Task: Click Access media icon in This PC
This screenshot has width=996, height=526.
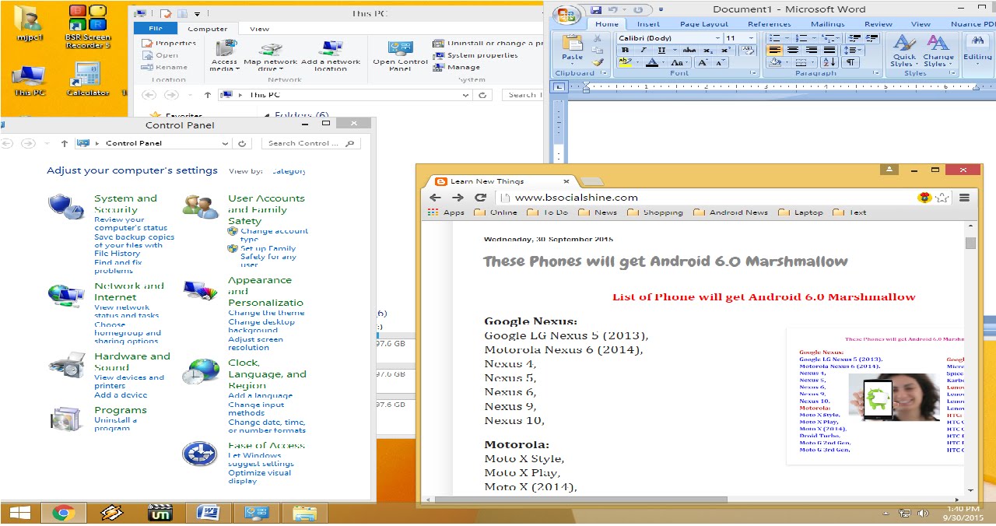Action: 224,55
